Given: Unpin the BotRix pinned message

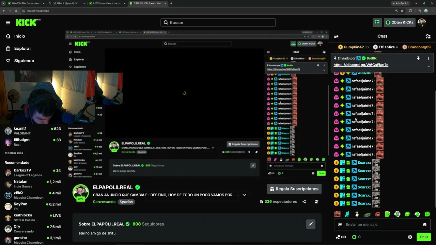Looking at the screenshot, I should click(x=418, y=58).
